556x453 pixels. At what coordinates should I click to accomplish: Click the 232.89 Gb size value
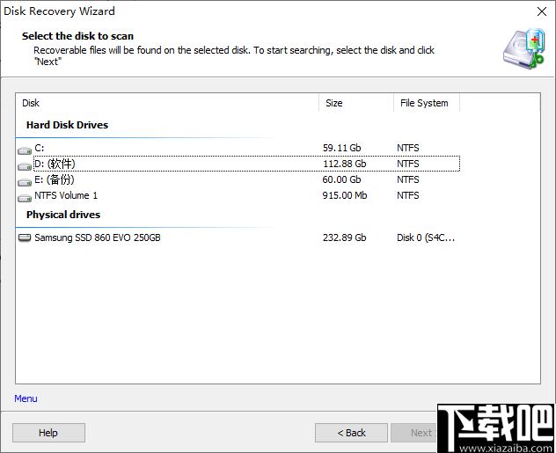pyautogui.click(x=344, y=237)
